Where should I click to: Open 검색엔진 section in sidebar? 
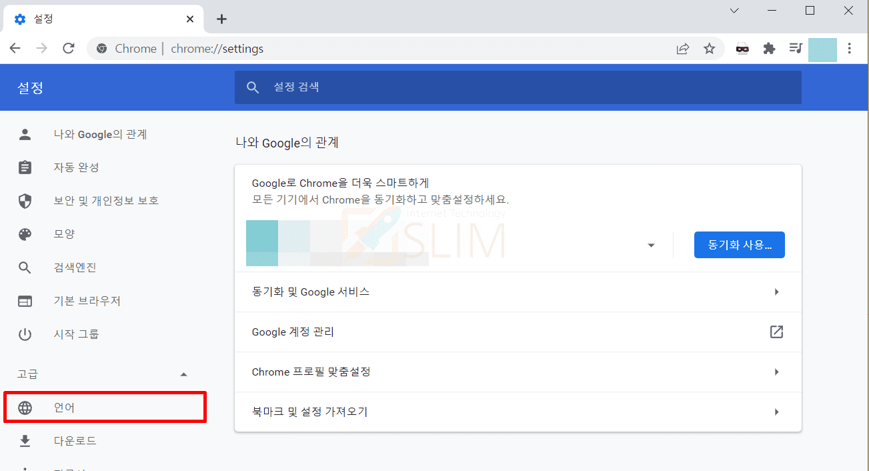(75, 268)
